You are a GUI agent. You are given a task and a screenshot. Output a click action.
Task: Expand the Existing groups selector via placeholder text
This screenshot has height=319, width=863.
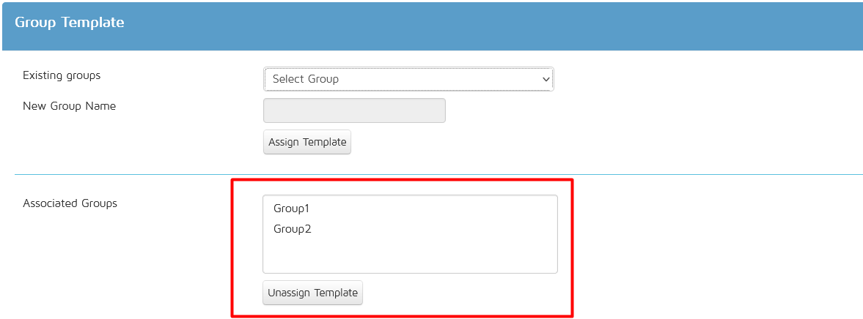pos(306,79)
